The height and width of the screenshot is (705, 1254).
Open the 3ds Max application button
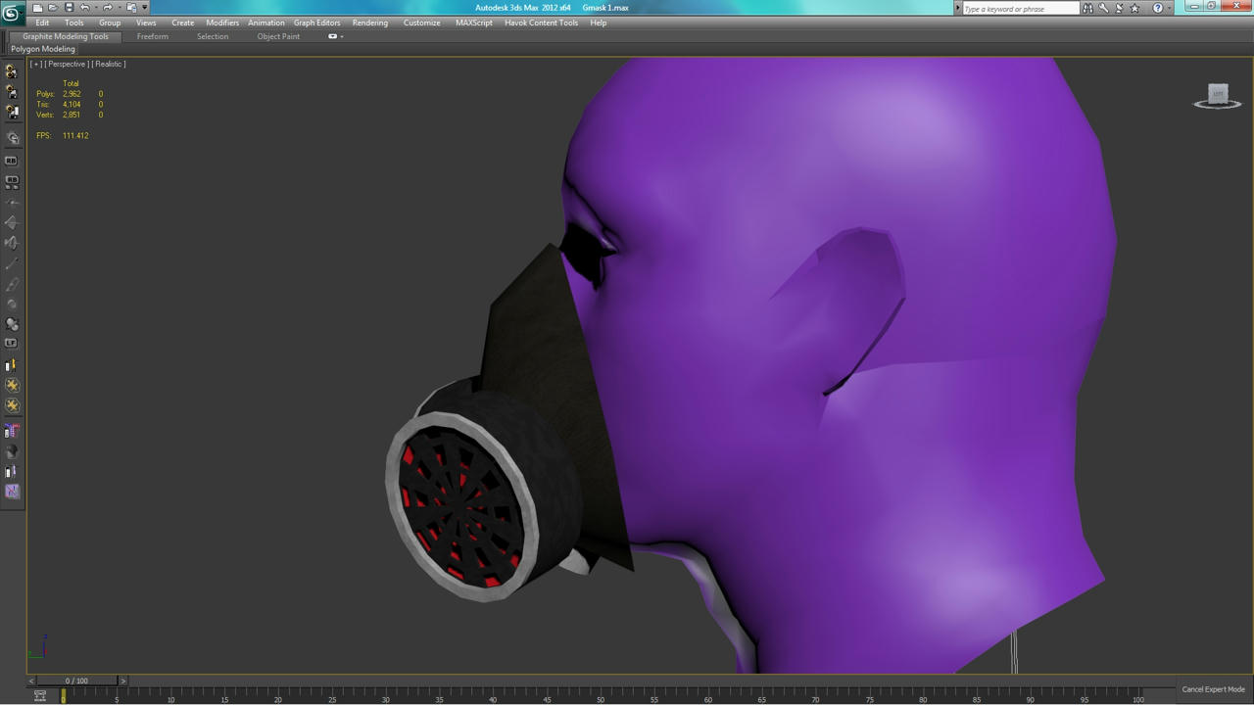tap(12, 12)
